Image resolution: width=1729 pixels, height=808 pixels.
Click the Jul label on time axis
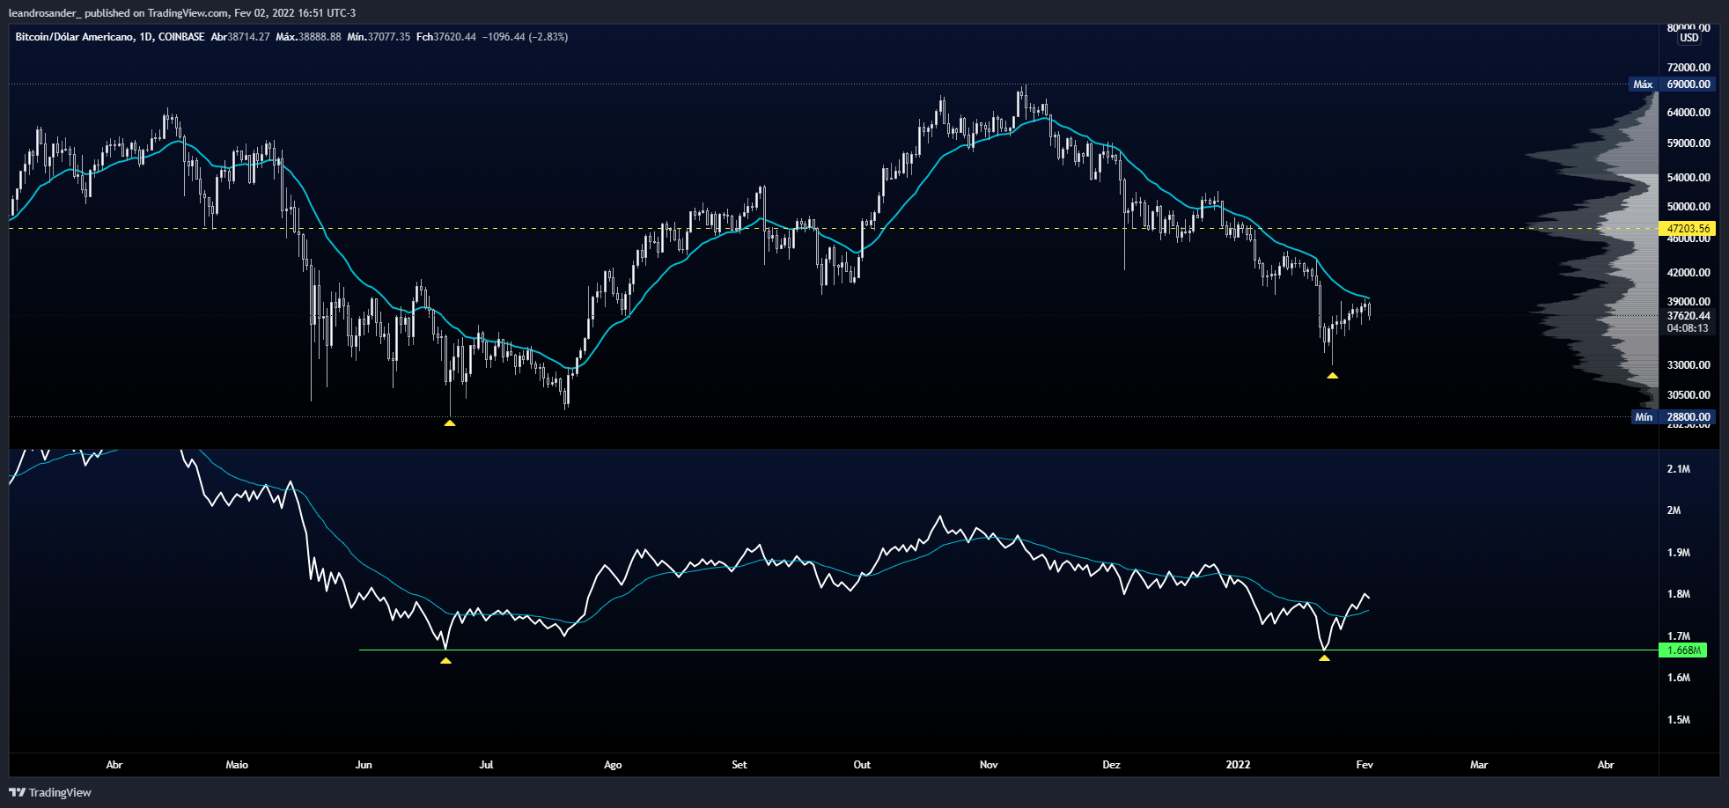pos(486,765)
